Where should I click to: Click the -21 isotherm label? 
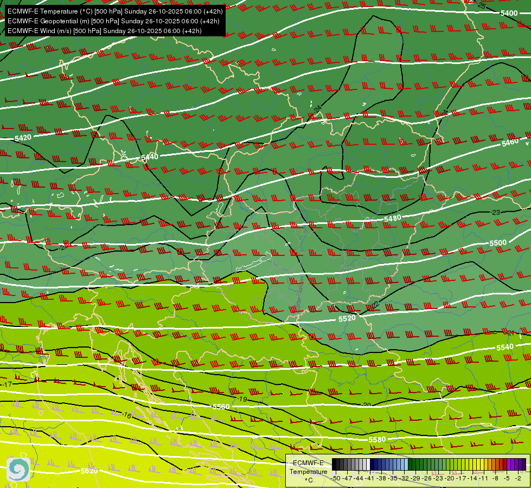(511, 332)
